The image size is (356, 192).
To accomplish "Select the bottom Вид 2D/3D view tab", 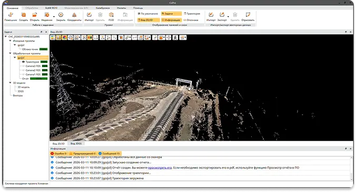I will pyautogui.click(x=58, y=144).
